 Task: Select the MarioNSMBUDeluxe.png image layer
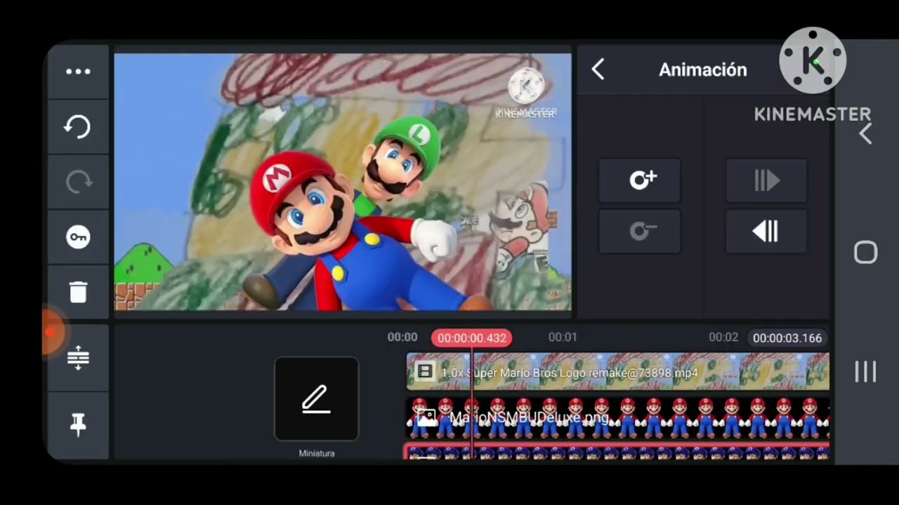[x=618, y=417]
